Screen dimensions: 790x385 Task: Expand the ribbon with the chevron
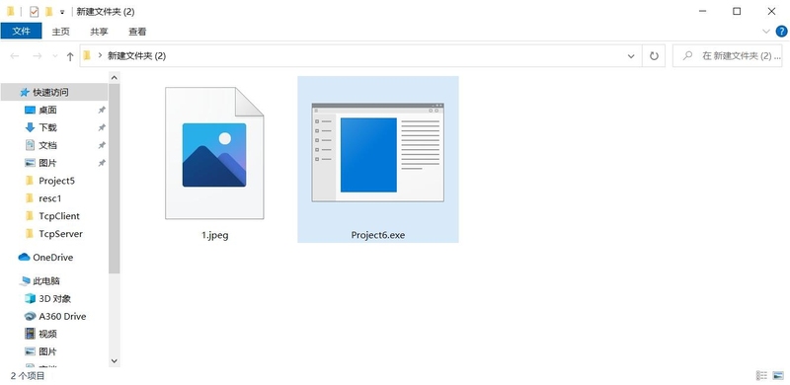[766, 32]
